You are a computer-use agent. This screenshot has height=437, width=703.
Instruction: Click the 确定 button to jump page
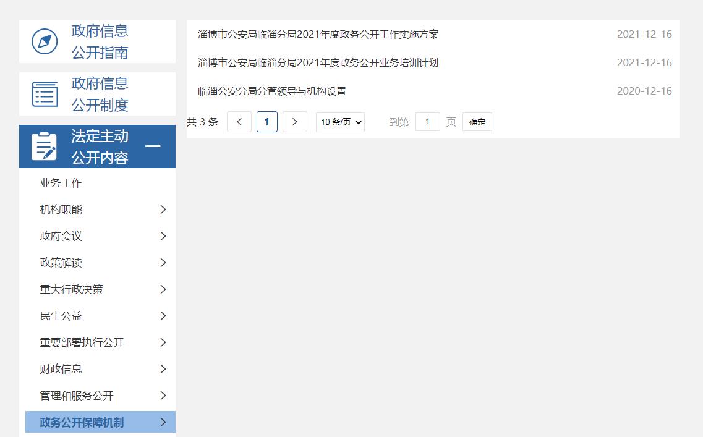click(477, 122)
